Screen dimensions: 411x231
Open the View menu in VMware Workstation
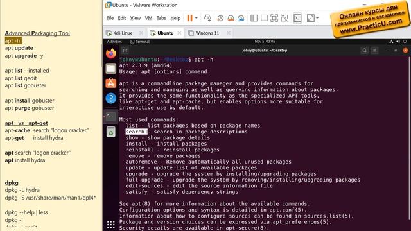point(136,18)
